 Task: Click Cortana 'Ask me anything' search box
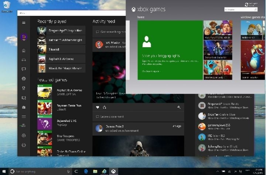click(40, 171)
